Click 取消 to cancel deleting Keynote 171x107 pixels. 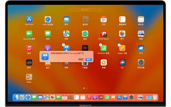[x=81, y=59]
